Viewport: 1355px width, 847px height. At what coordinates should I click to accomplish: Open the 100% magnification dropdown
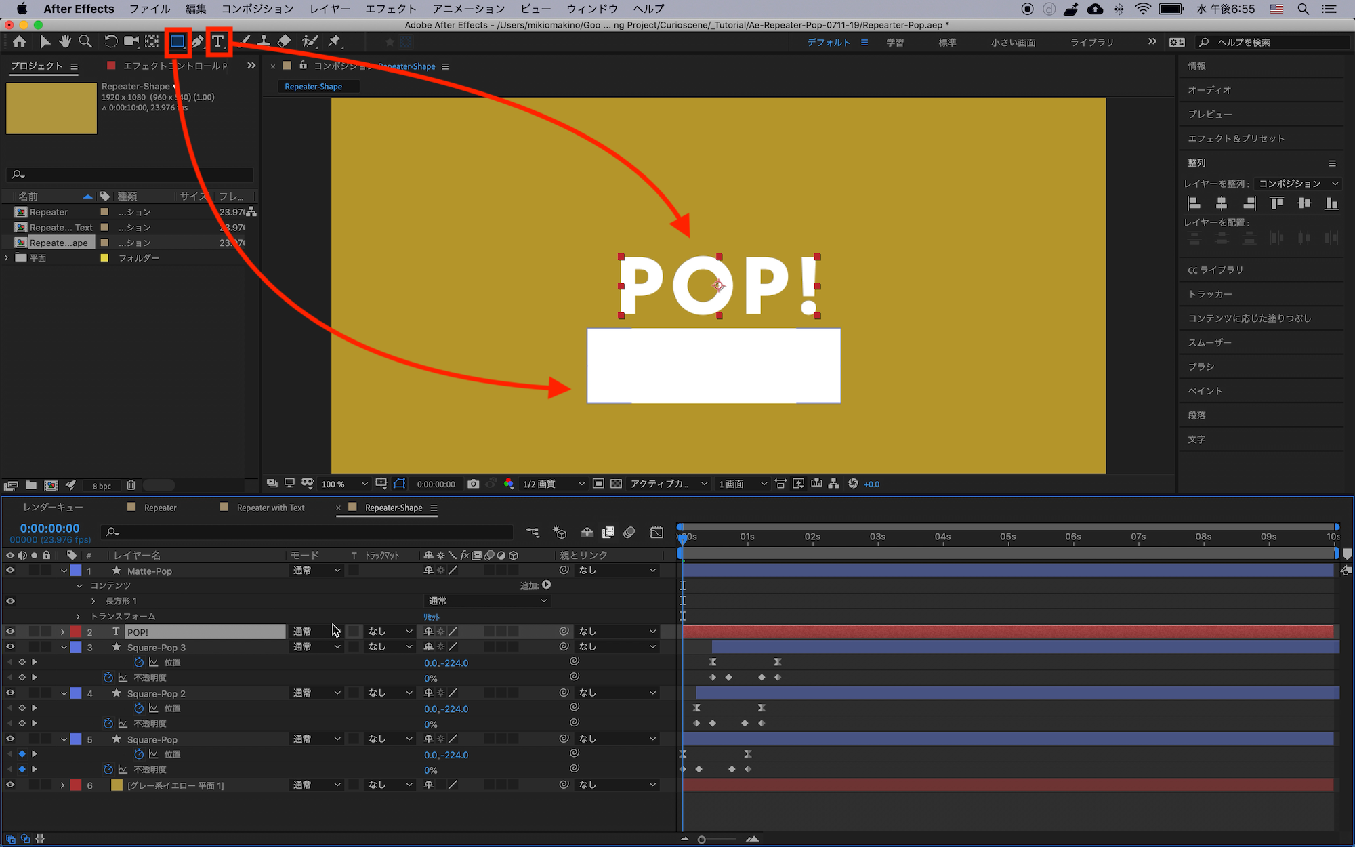tap(344, 484)
